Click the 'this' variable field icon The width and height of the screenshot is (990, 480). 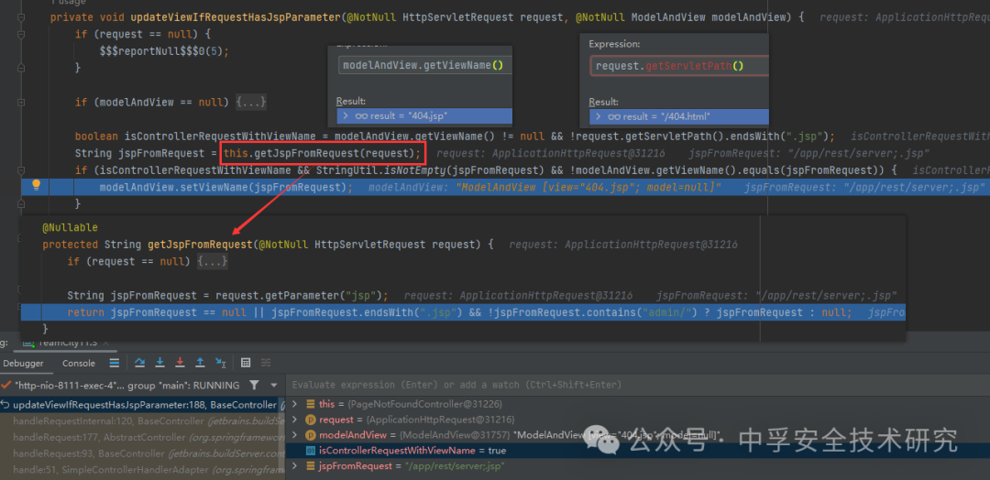point(311,404)
